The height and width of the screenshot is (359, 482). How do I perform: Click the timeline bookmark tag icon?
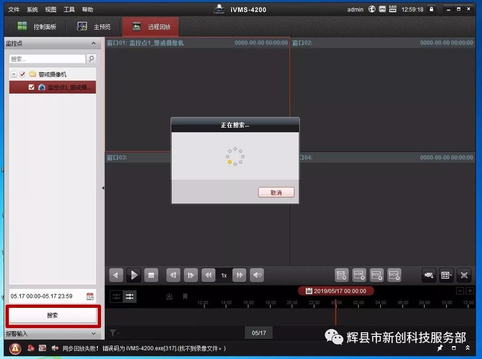point(185,296)
